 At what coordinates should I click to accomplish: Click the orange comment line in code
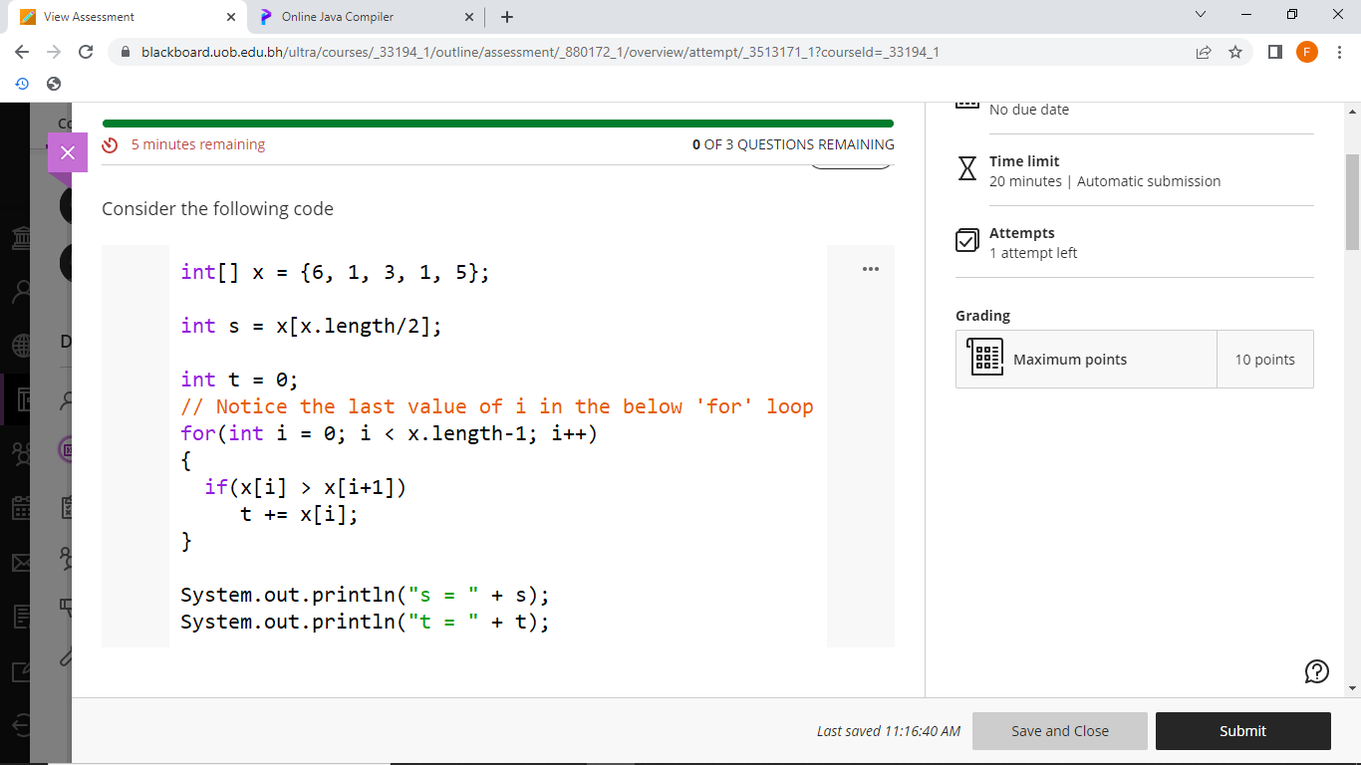(x=497, y=406)
